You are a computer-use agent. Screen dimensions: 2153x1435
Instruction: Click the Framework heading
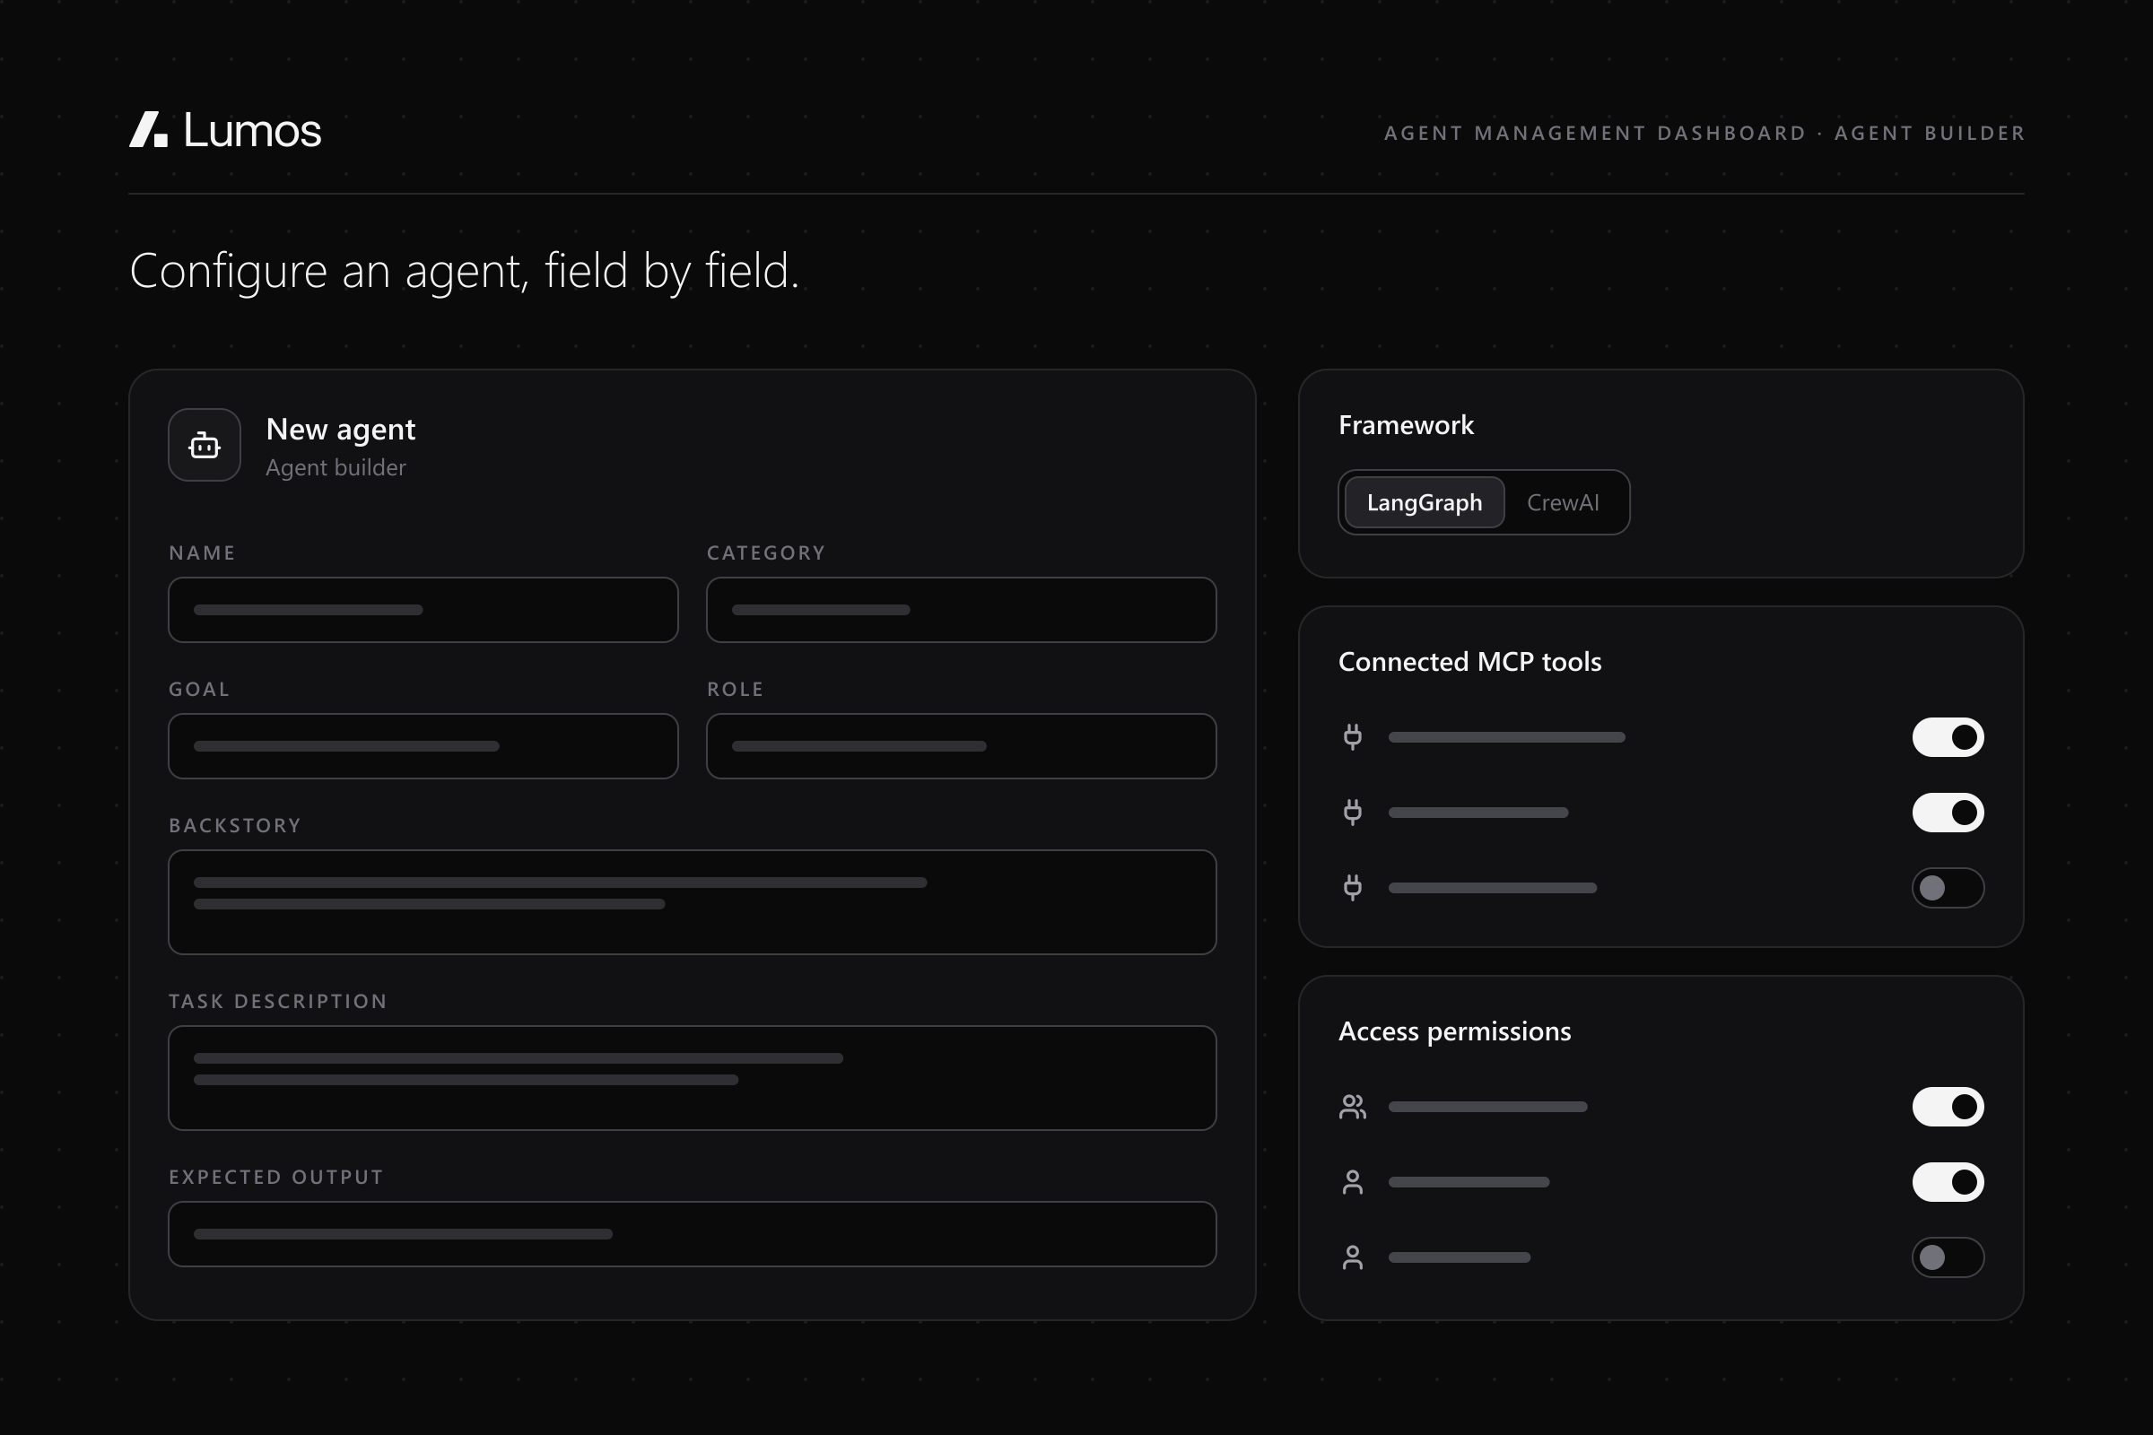1406,425
